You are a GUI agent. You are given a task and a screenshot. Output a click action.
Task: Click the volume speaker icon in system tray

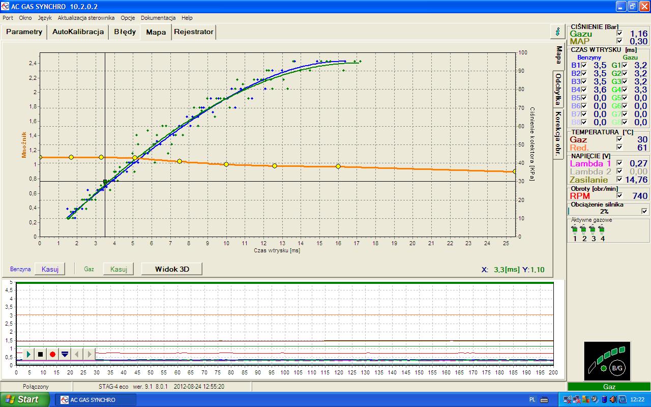pos(613,399)
